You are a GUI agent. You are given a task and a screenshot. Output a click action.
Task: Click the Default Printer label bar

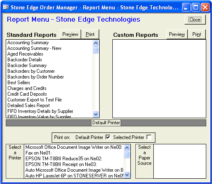[x=106, y=123]
